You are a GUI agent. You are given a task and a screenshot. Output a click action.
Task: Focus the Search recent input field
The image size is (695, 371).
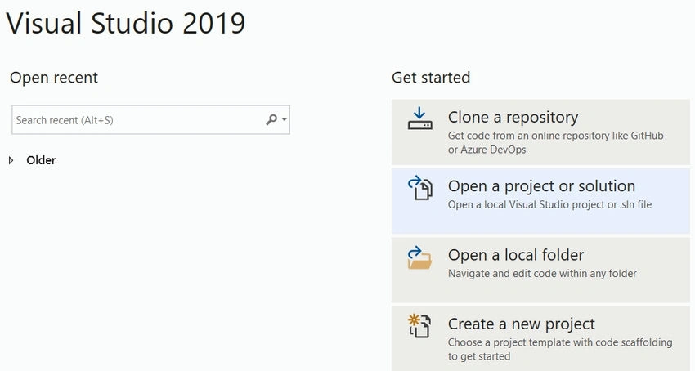(150, 119)
